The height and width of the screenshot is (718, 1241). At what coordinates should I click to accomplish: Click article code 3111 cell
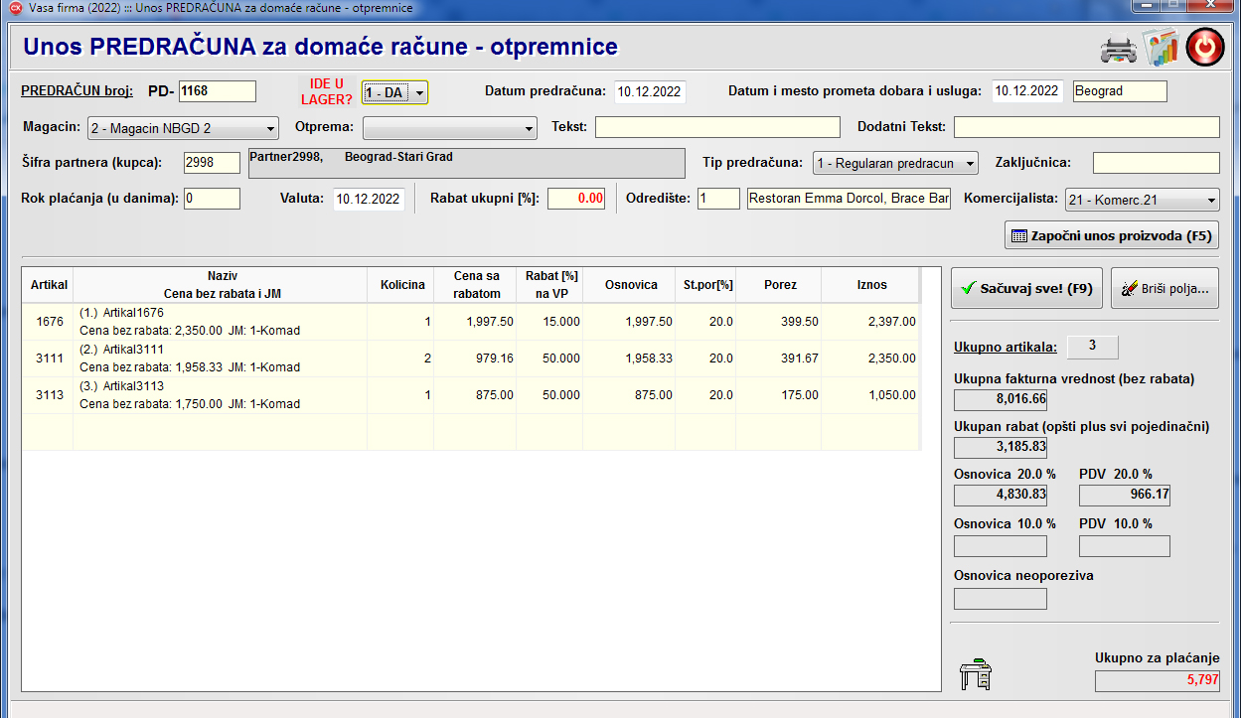pos(50,359)
